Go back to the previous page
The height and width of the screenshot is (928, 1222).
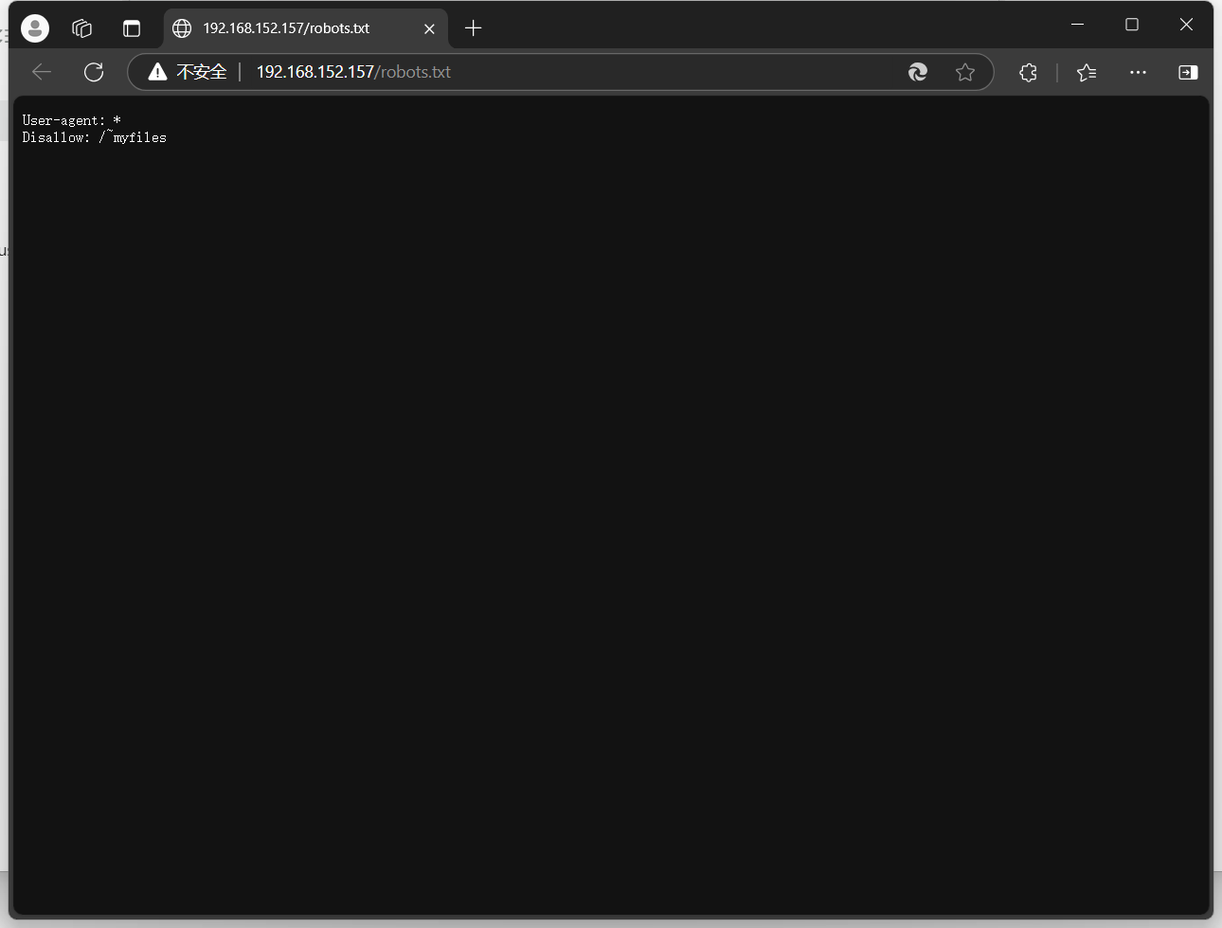pyautogui.click(x=42, y=72)
